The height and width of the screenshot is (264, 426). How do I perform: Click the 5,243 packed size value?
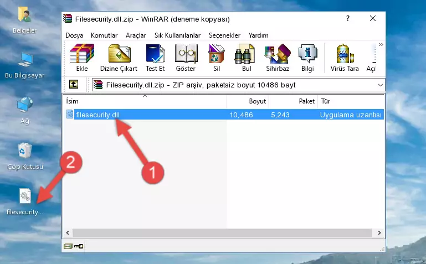tap(280, 115)
